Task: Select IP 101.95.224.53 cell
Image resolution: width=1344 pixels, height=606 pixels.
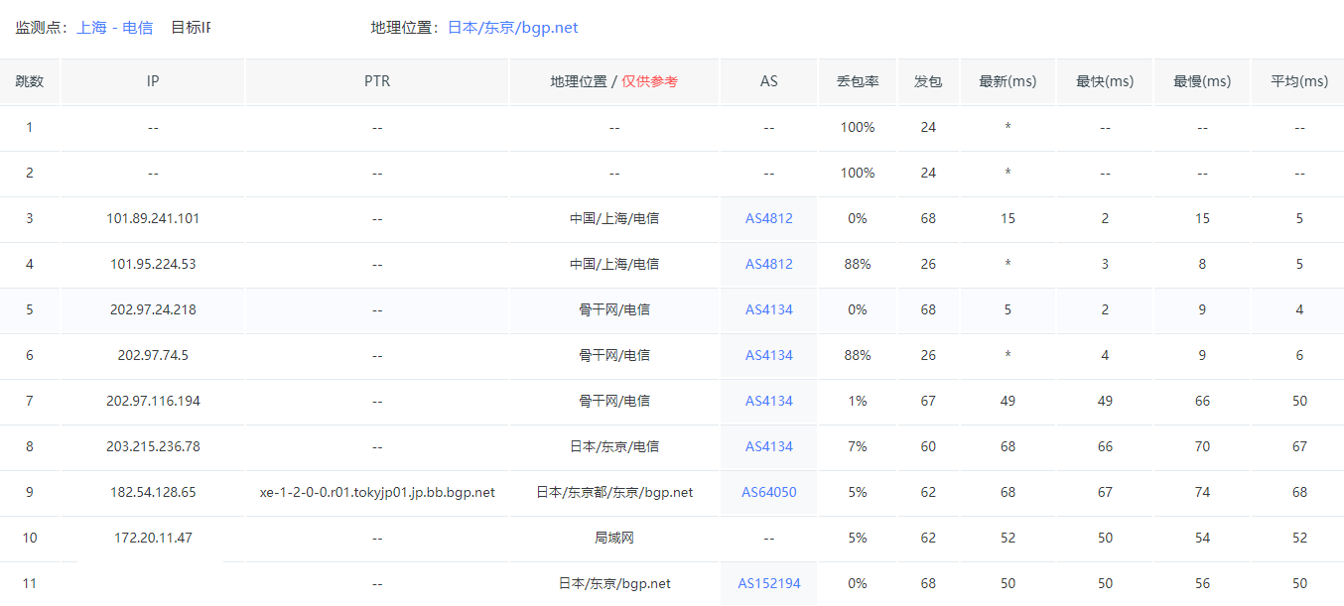Action: coord(153,264)
